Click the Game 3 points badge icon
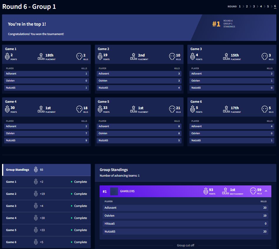Image resolution: width=279 pixels, height=249 pixels. pos(192,56)
